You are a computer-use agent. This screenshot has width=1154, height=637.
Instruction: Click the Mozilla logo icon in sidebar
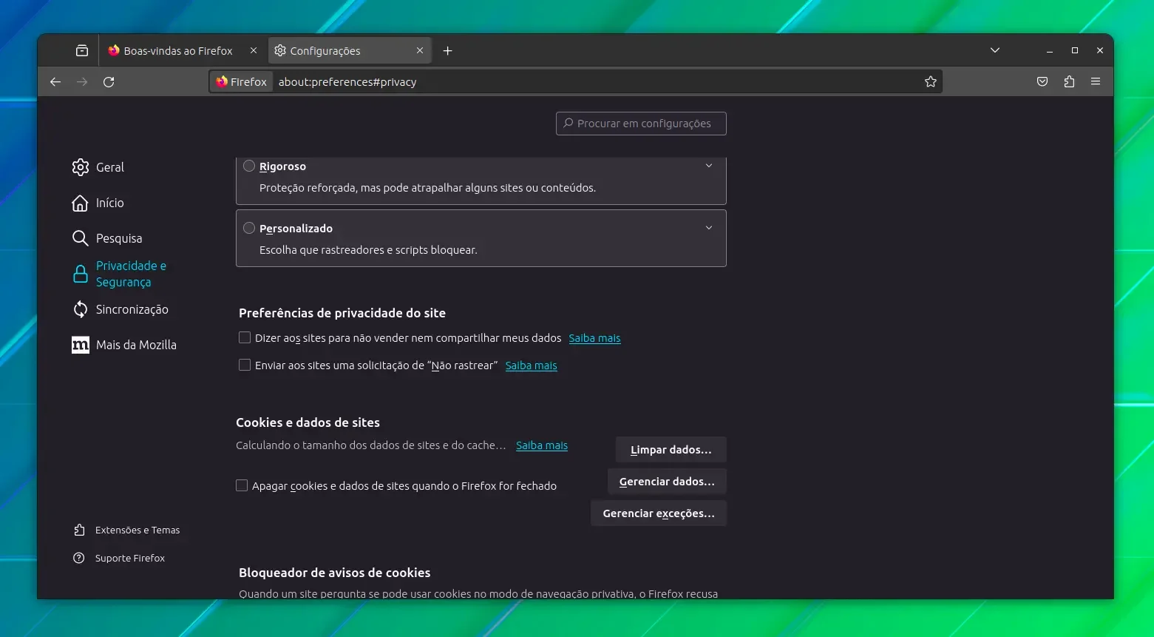pos(81,345)
